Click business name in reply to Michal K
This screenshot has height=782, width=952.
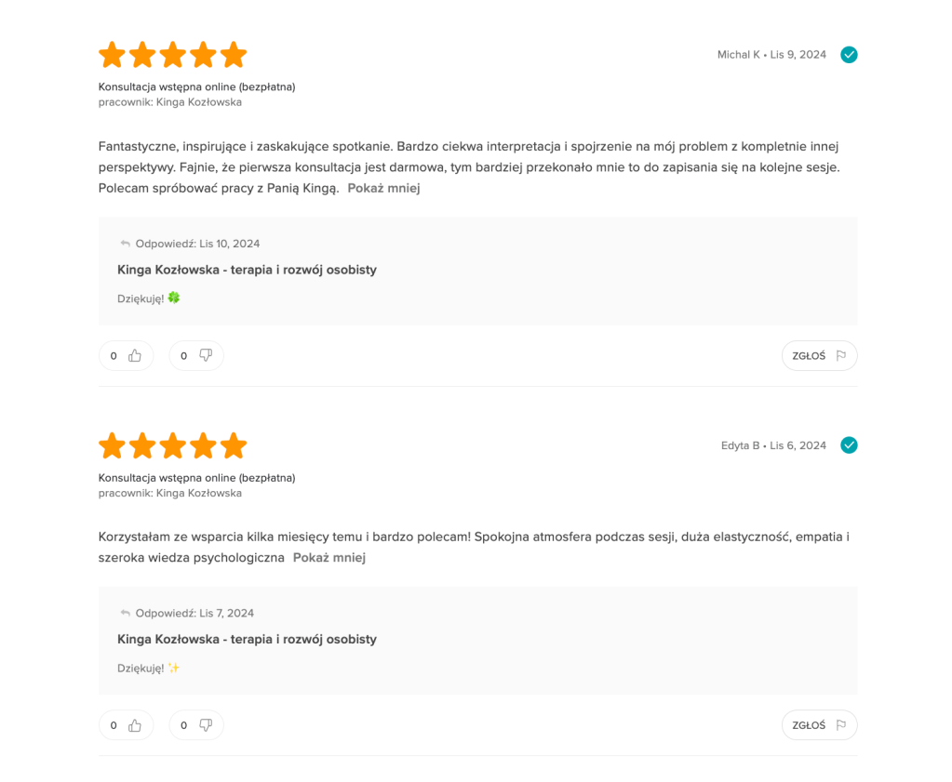(247, 270)
